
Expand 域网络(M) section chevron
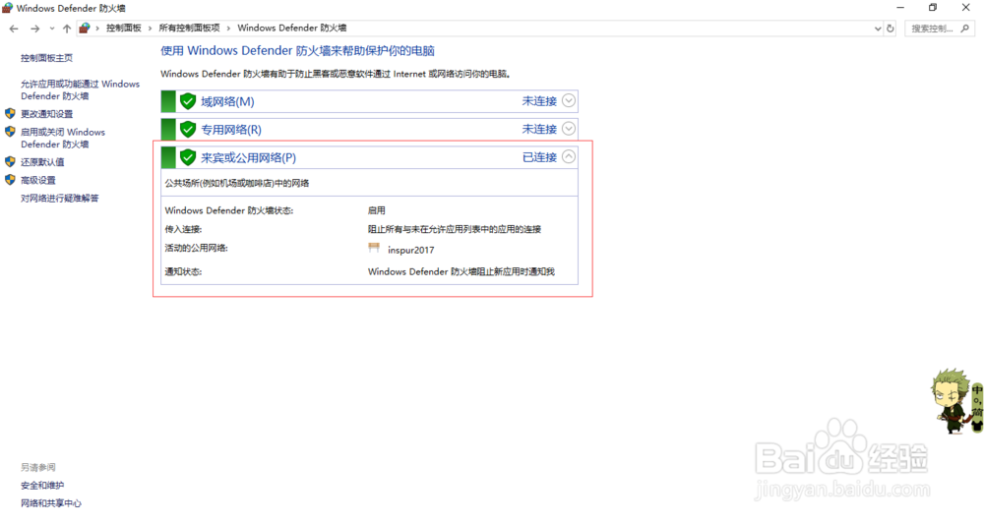click(569, 100)
